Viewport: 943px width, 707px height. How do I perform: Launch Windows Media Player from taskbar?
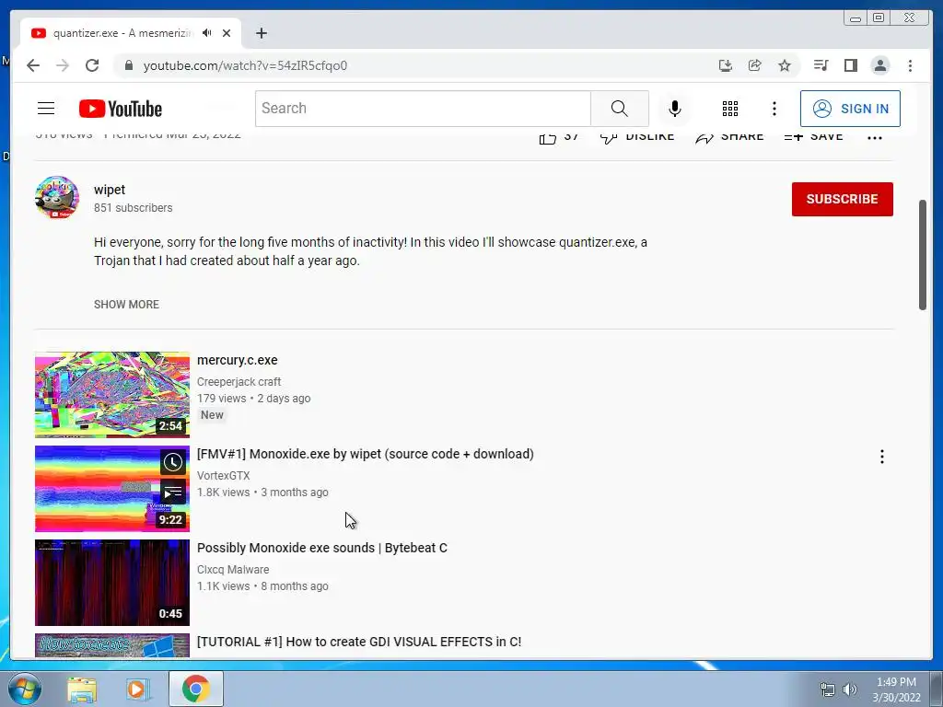pyautogui.click(x=137, y=690)
